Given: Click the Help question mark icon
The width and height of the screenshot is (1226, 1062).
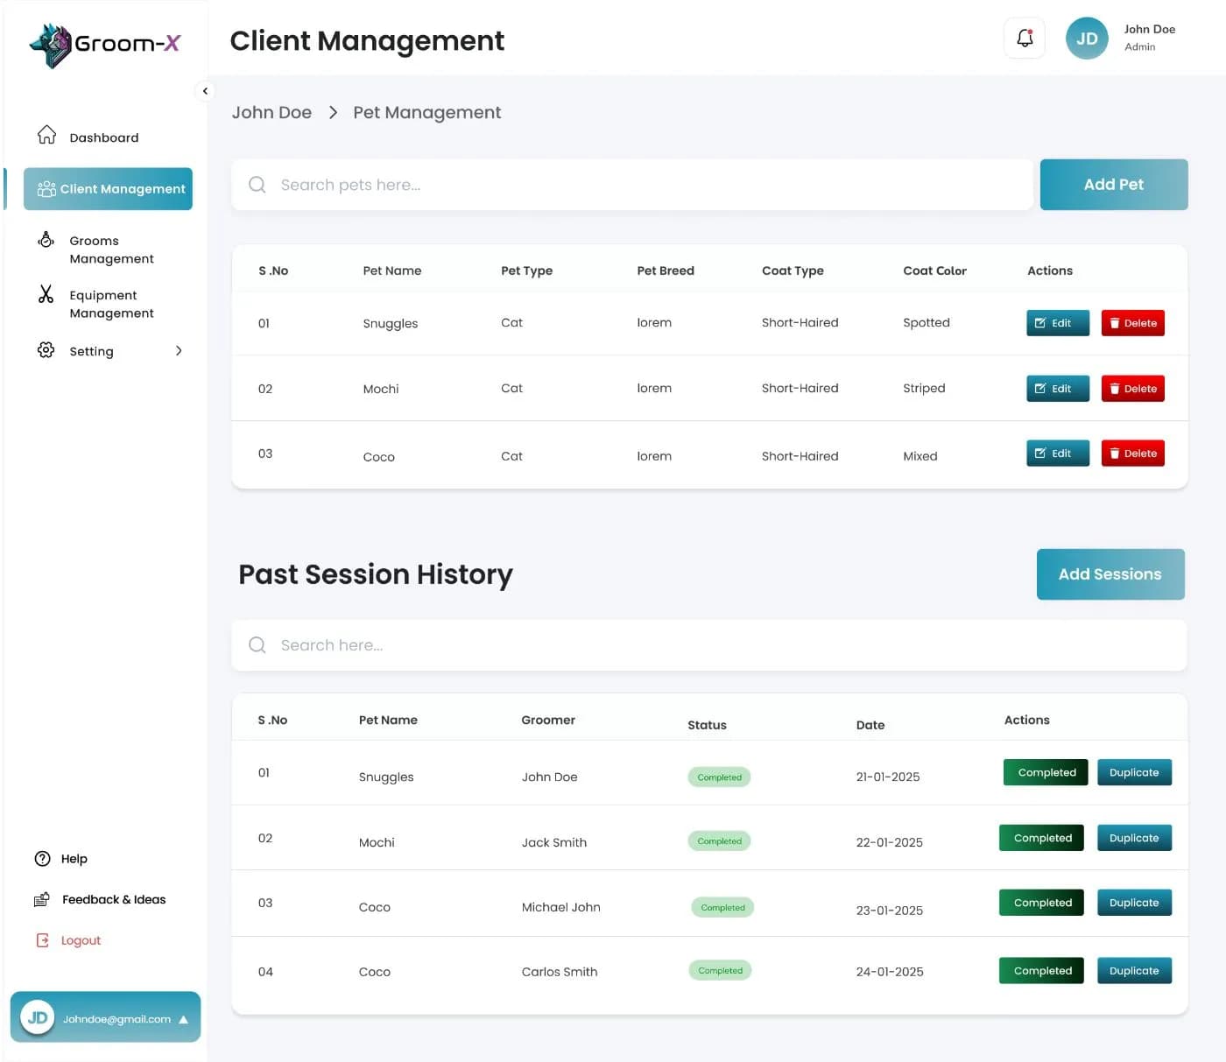Looking at the screenshot, I should point(42,859).
